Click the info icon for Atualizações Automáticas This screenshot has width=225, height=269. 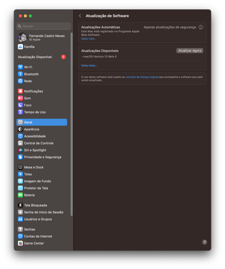(x=201, y=27)
